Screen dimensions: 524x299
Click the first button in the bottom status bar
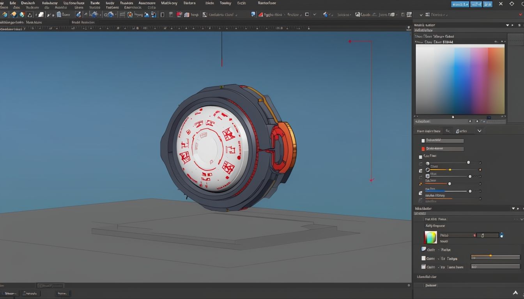(x=9, y=293)
